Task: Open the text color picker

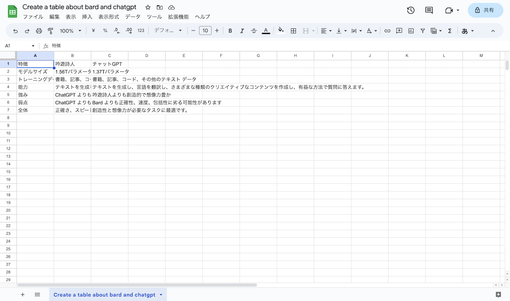Action: coord(266,31)
